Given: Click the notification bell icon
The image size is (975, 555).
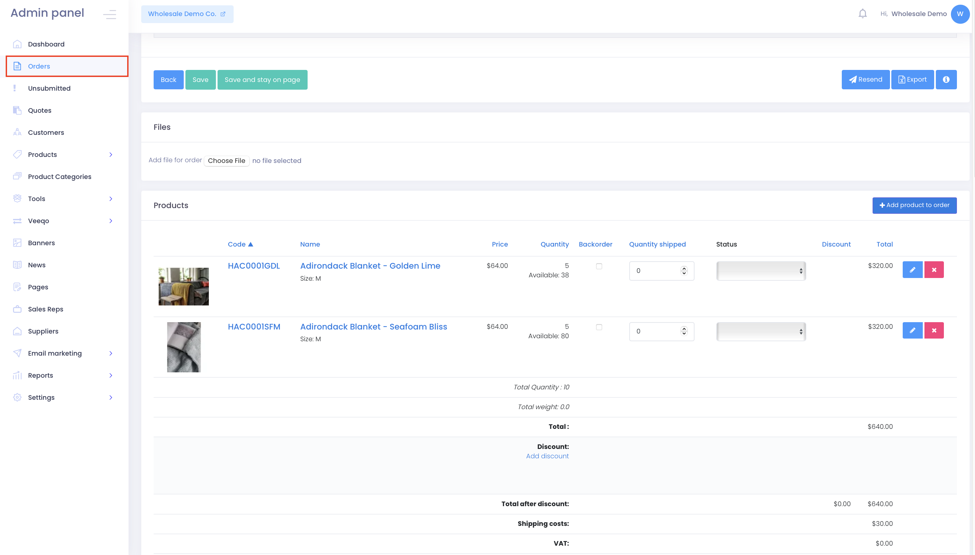Looking at the screenshot, I should tap(862, 14).
